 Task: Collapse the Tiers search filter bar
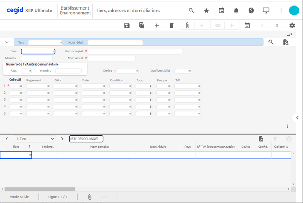click(x=7, y=42)
